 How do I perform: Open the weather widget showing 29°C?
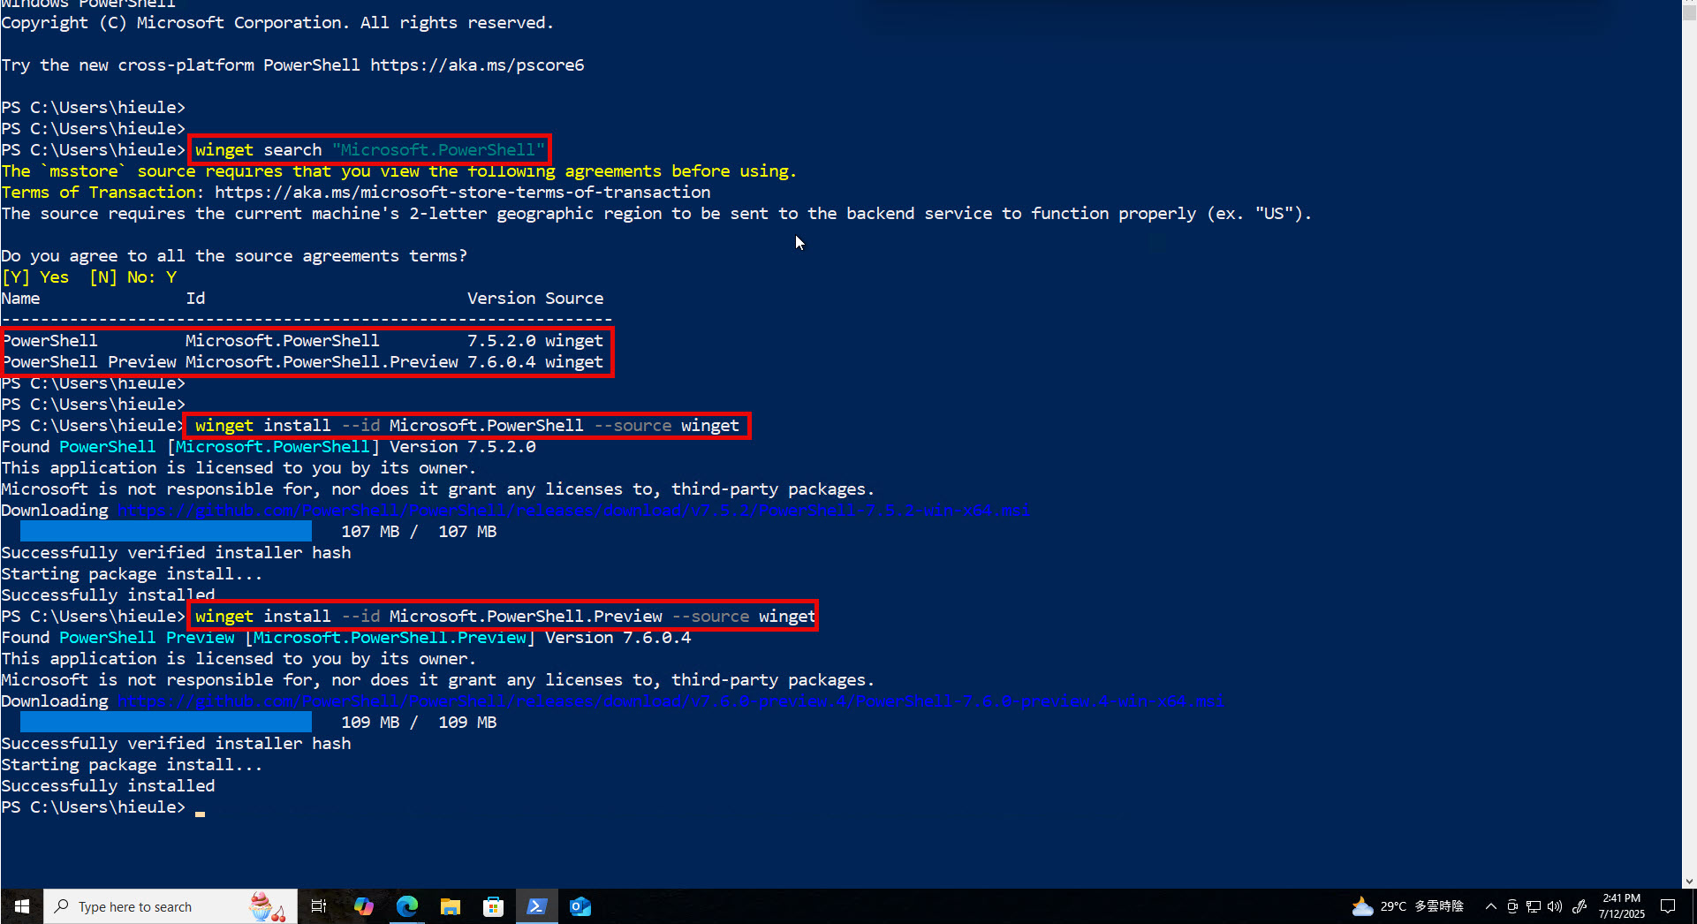pos(1407,906)
